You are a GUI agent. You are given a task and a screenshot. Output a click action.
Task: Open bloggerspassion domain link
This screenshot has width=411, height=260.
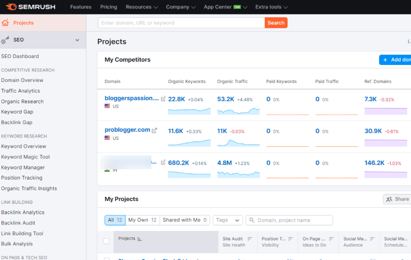pos(132,98)
